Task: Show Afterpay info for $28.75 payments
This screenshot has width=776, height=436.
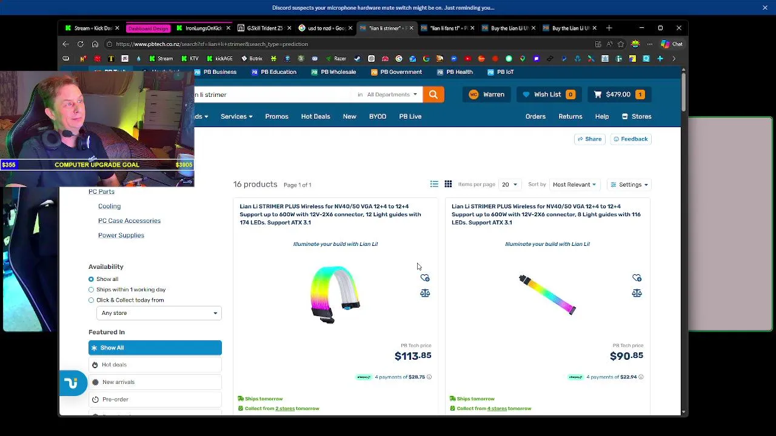Action: coord(429,377)
